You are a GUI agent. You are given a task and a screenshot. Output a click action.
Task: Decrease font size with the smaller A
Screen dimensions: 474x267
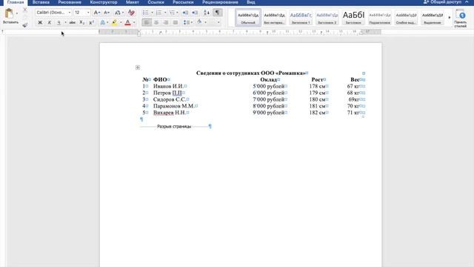pyautogui.click(x=107, y=13)
